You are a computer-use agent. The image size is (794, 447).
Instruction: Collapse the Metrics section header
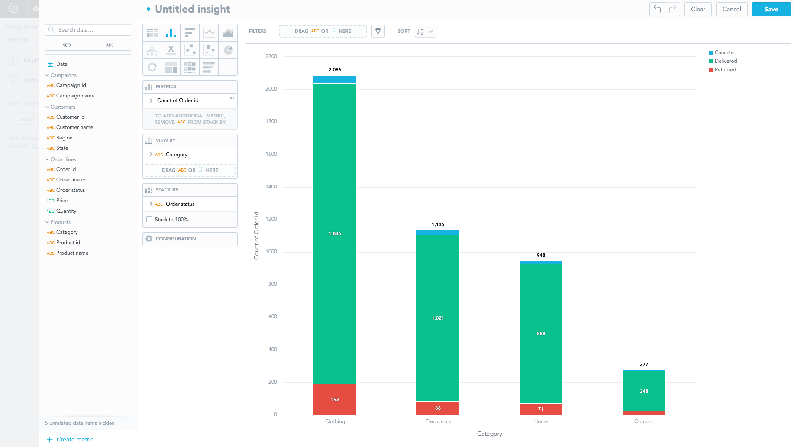pyautogui.click(x=190, y=87)
